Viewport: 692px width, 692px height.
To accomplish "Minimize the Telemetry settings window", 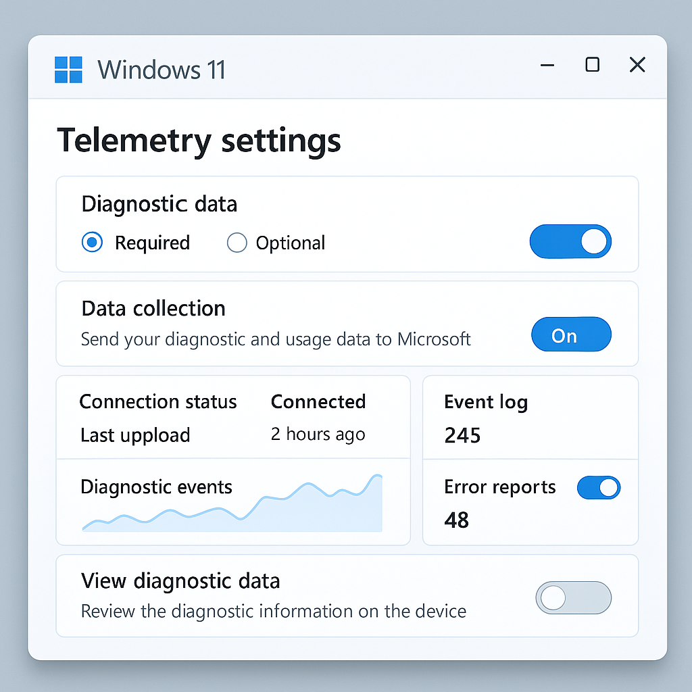I will tap(547, 66).
